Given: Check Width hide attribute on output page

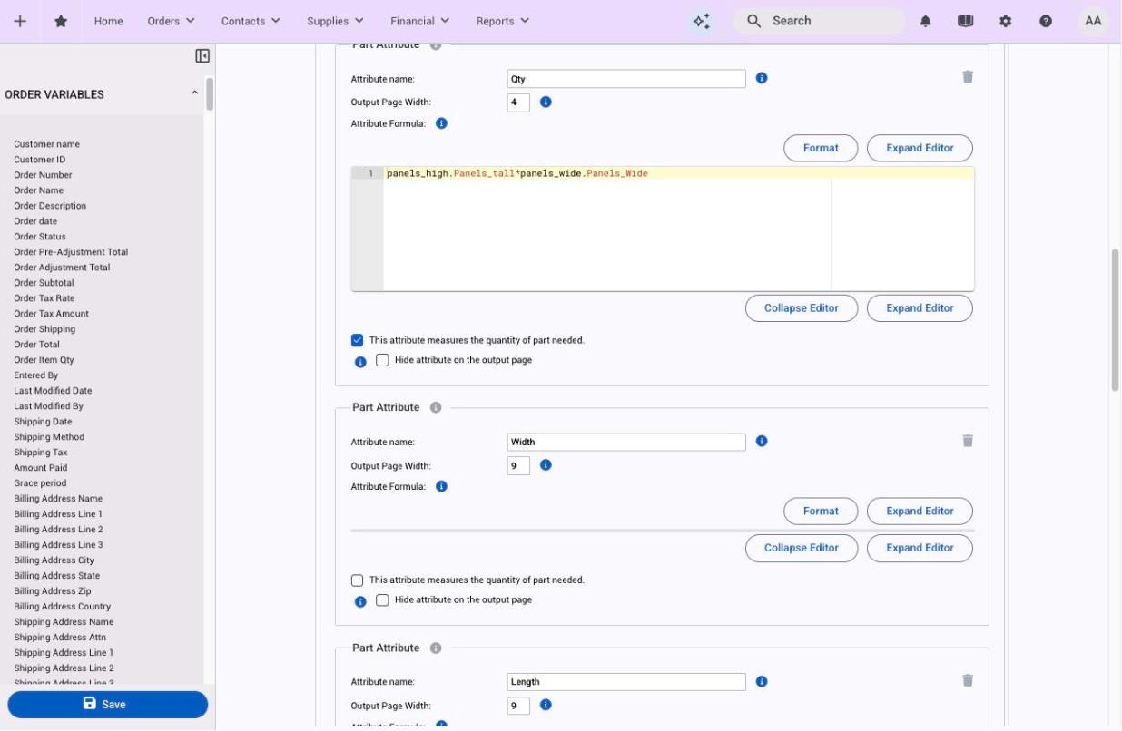Looking at the screenshot, I should pyautogui.click(x=382, y=600).
